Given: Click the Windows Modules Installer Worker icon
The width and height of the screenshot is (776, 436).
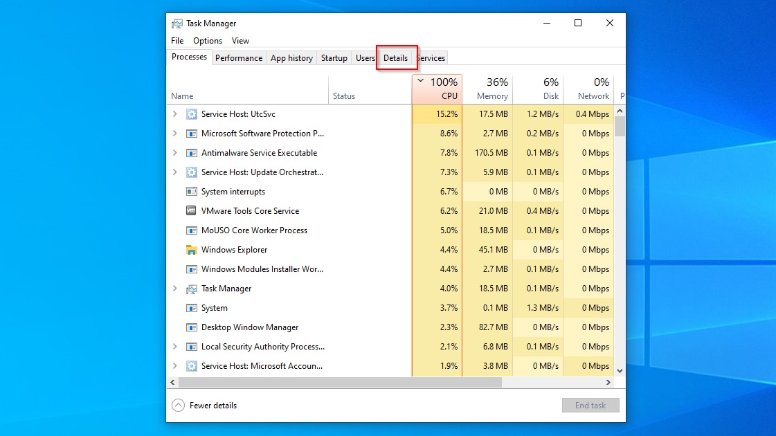Looking at the screenshot, I should coord(191,269).
